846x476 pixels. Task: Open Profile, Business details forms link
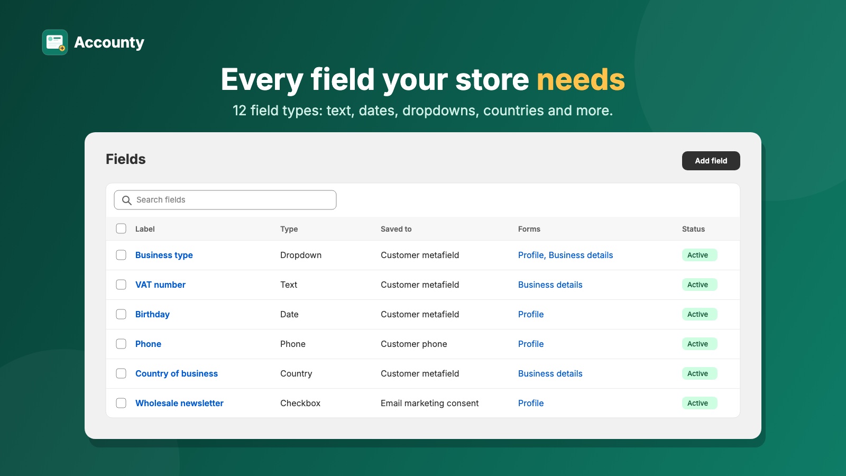click(565, 255)
